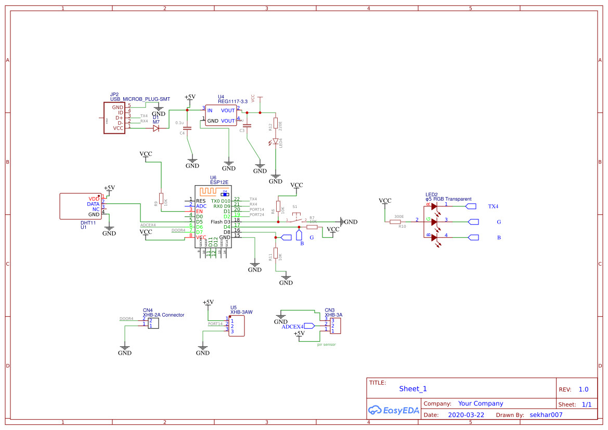Screen dimensions: 608x430
Task: Click the D1 M7 diode symbol
Action: 156,128
